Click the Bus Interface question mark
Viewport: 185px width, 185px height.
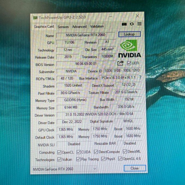140,77
